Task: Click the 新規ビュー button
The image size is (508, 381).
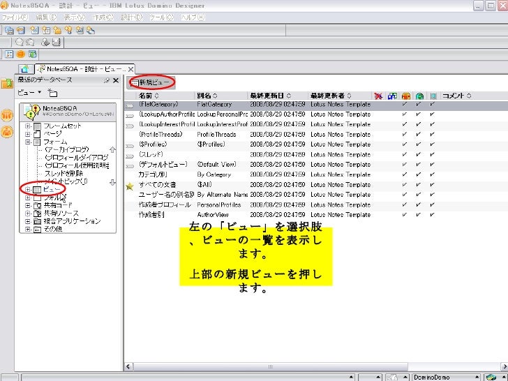Action: [151, 82]
